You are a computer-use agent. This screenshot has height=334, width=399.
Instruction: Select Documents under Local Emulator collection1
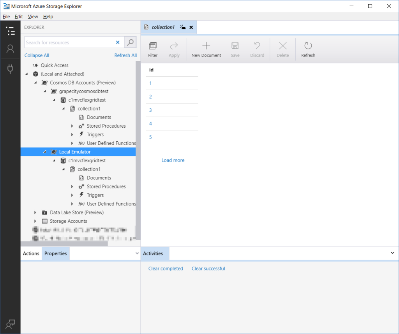99,178
